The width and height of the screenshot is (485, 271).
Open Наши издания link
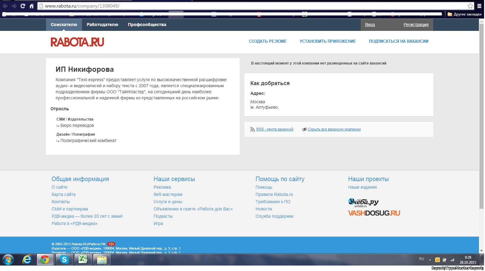pyautogui.click(x=362, y=187)
